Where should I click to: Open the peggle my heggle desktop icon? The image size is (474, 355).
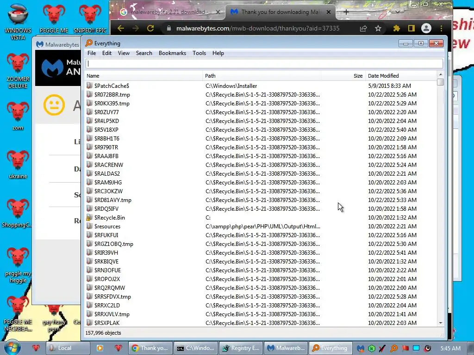18,265
